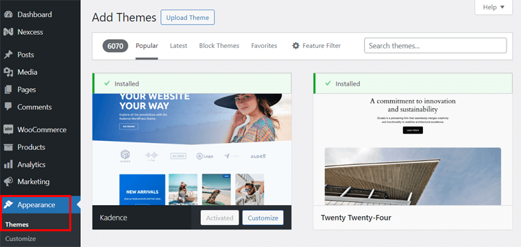Switch to the Latest themes tab
Image resolution: width=521 pixels, height=247 pixels.
click(178, 46)
